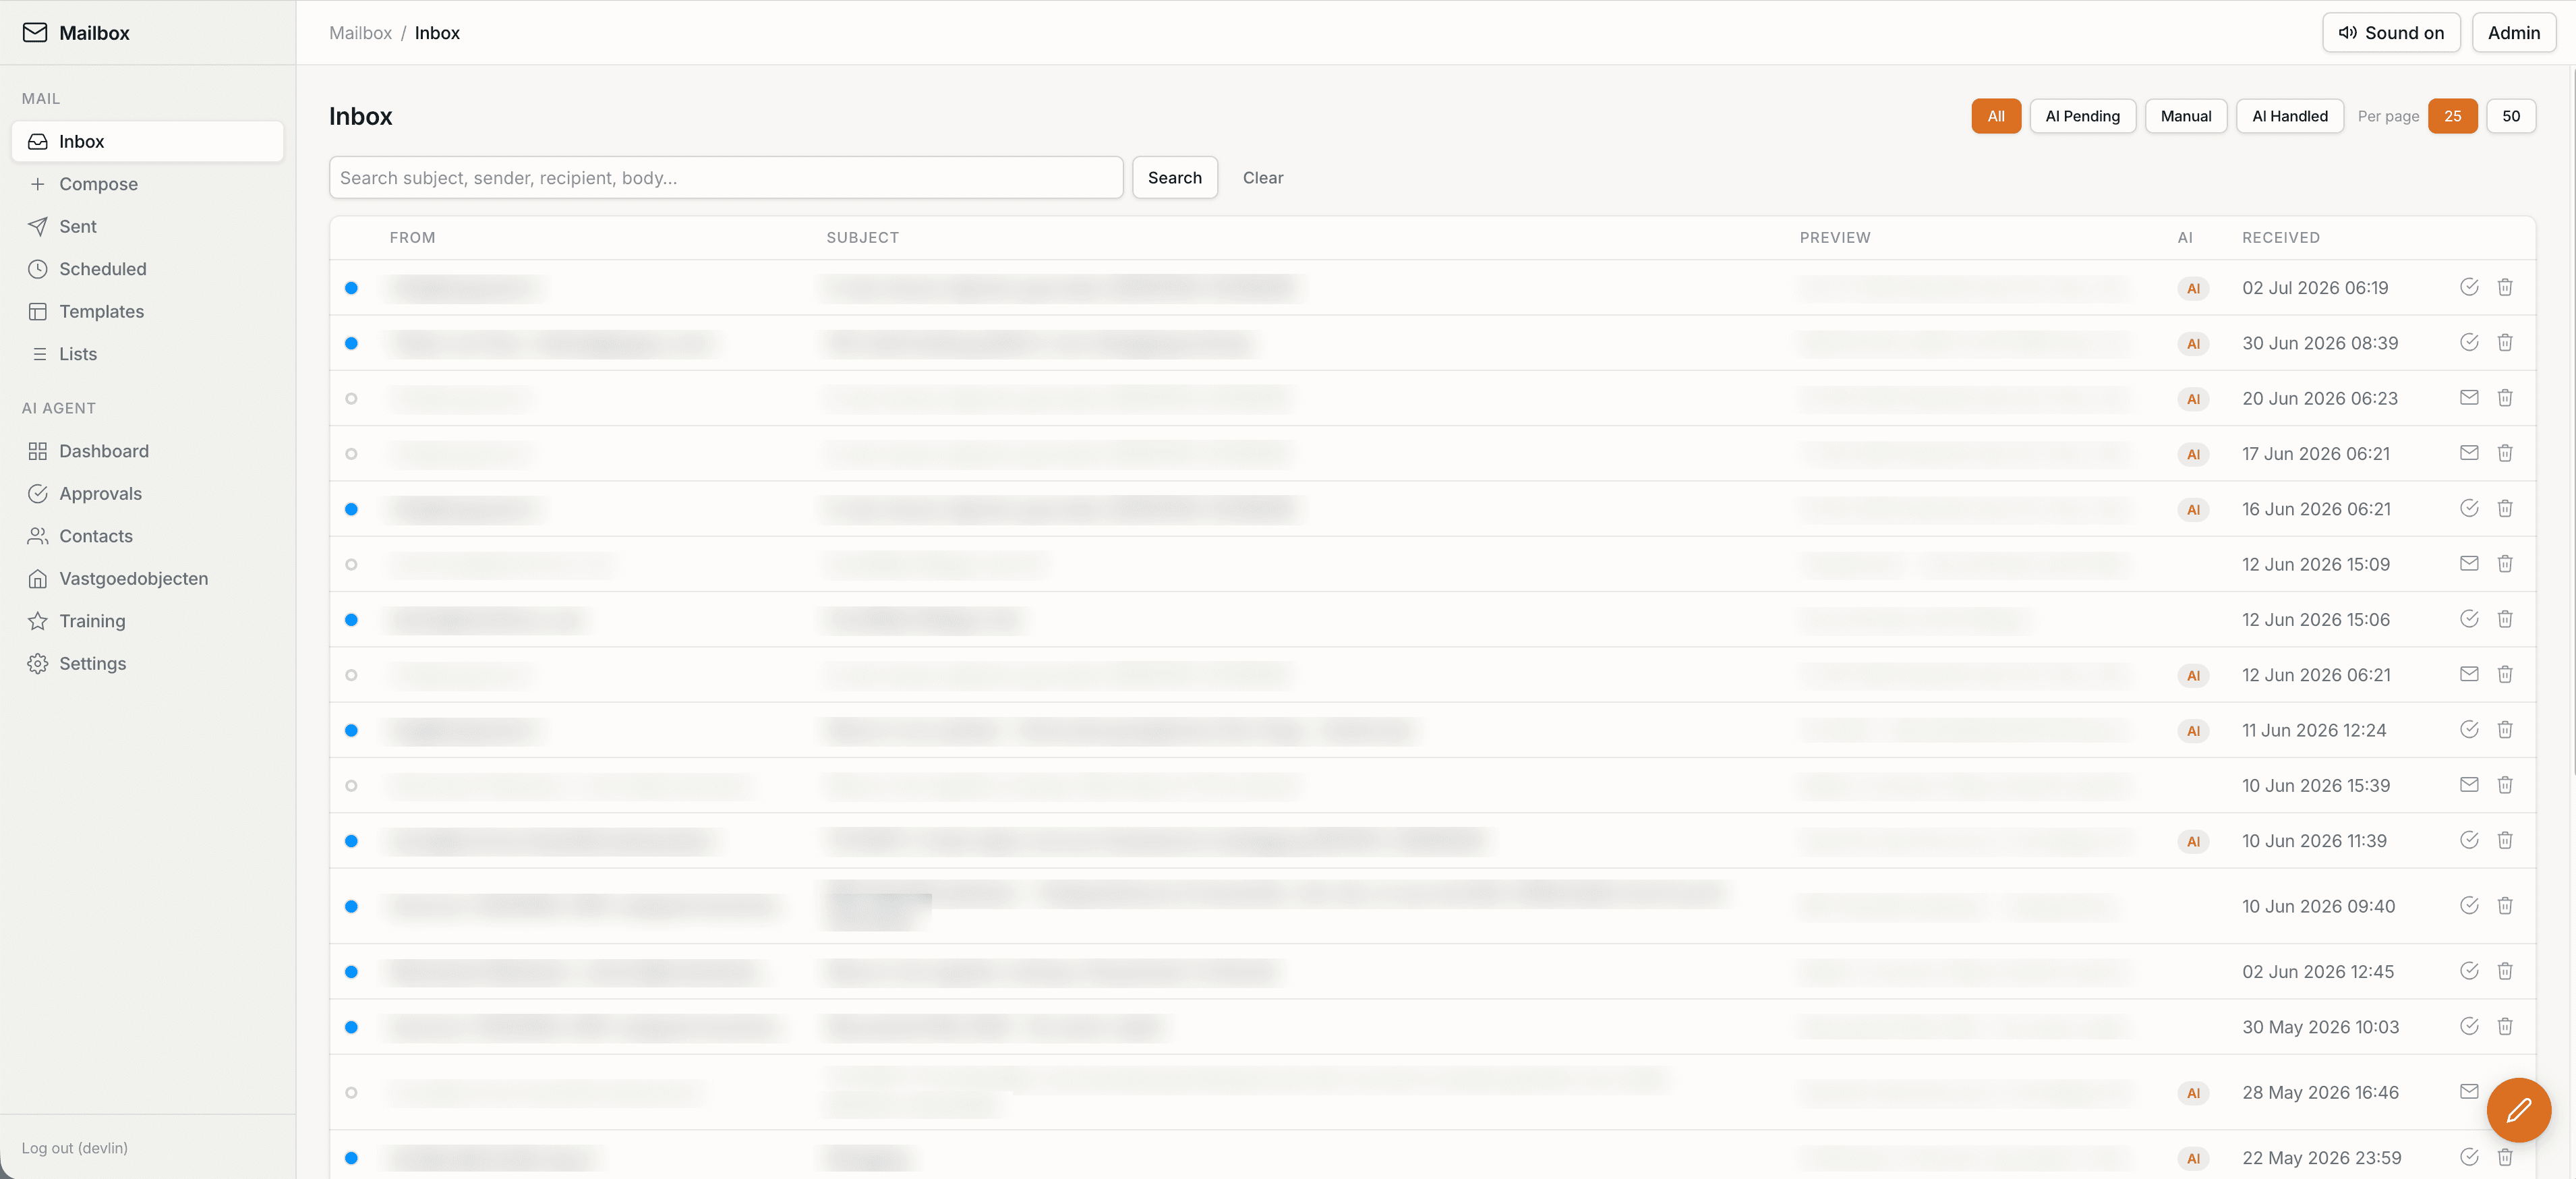The height and width of the screenshot is (1179, 2576).
Task: Open the email received 30 May 2026 10:03
Action: pyautogui.click(x=1432, y=1026)
